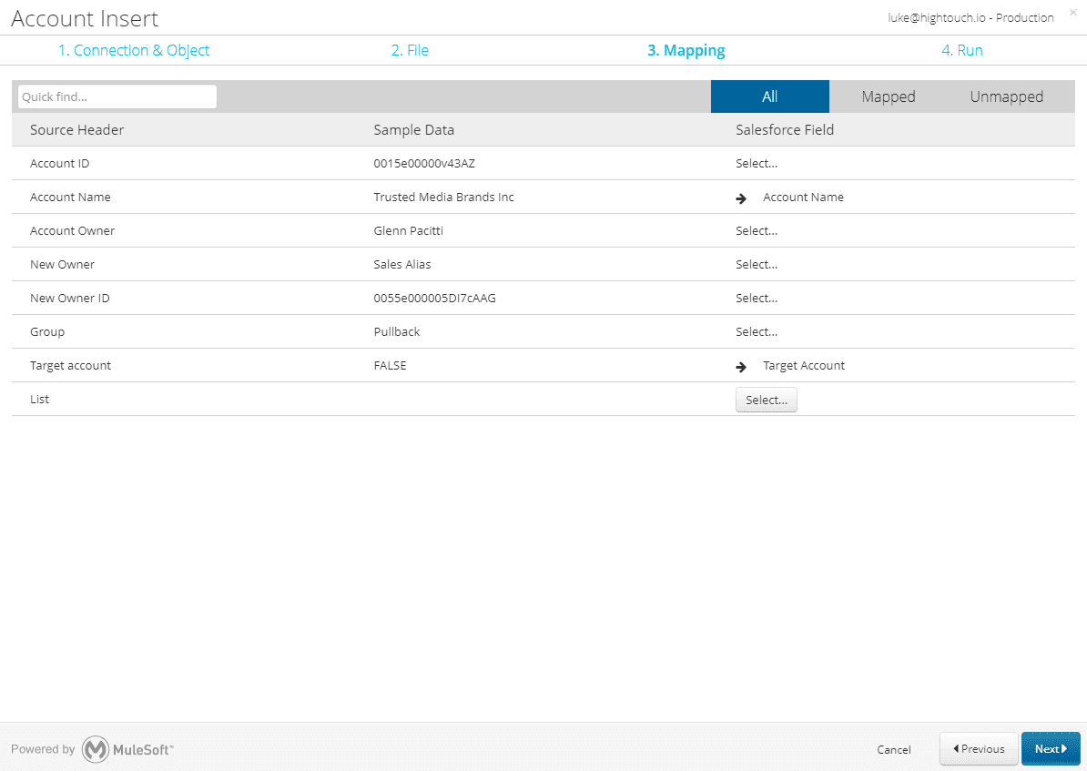Go back to step 2. File

click(x=410, y=50)
